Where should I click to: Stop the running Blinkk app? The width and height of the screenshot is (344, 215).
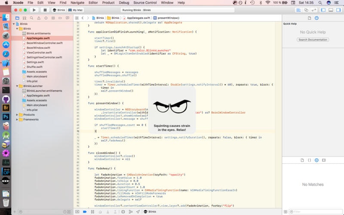click(x=45, y=10)
